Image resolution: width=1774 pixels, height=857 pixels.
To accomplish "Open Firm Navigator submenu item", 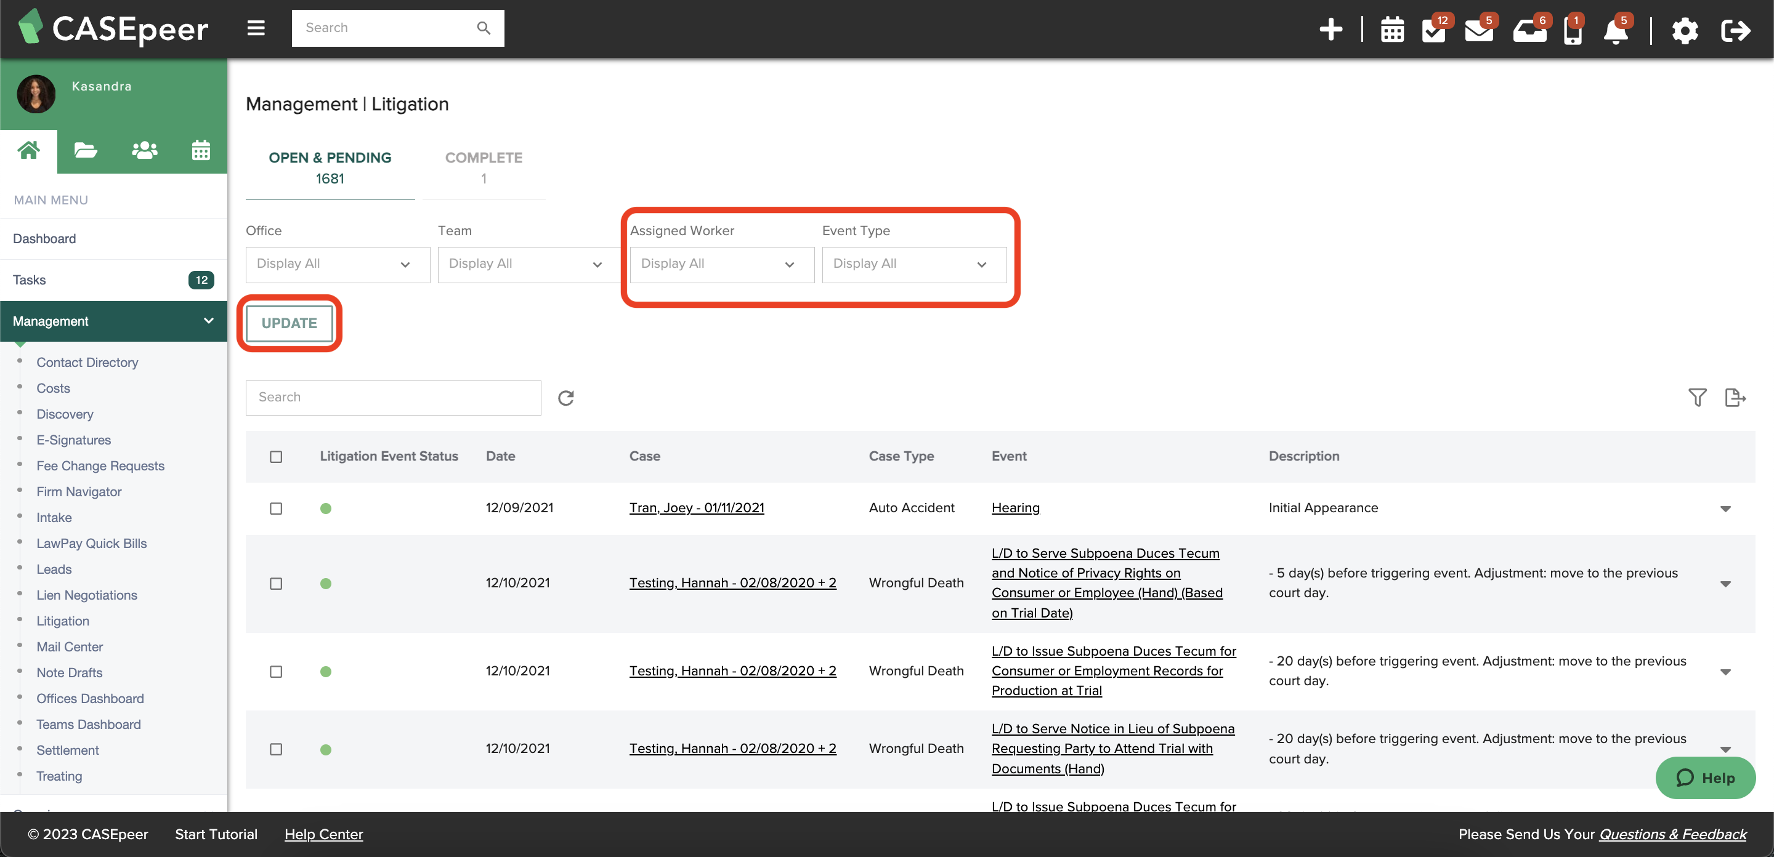I will click(x=78, y=491).
